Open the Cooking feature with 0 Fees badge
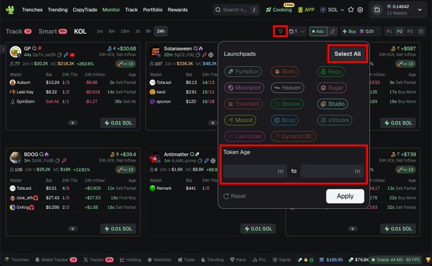432x266 pixels. (x=279, y=10)
